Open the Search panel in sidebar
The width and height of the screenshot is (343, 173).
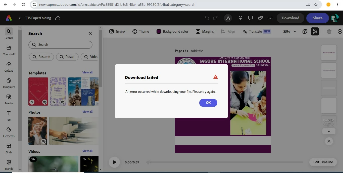pos(9,33)
